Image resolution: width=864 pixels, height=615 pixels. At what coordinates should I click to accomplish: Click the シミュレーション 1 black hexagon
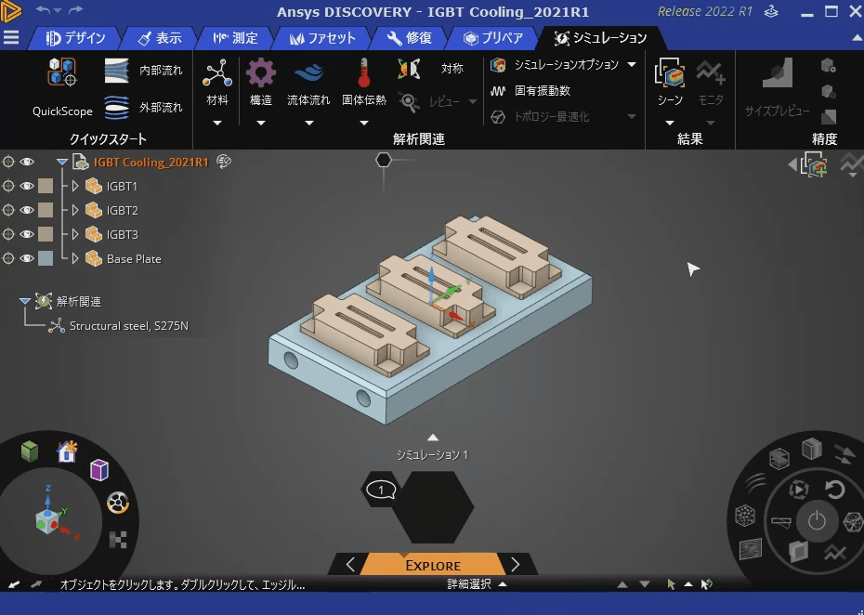coord(433,506)
